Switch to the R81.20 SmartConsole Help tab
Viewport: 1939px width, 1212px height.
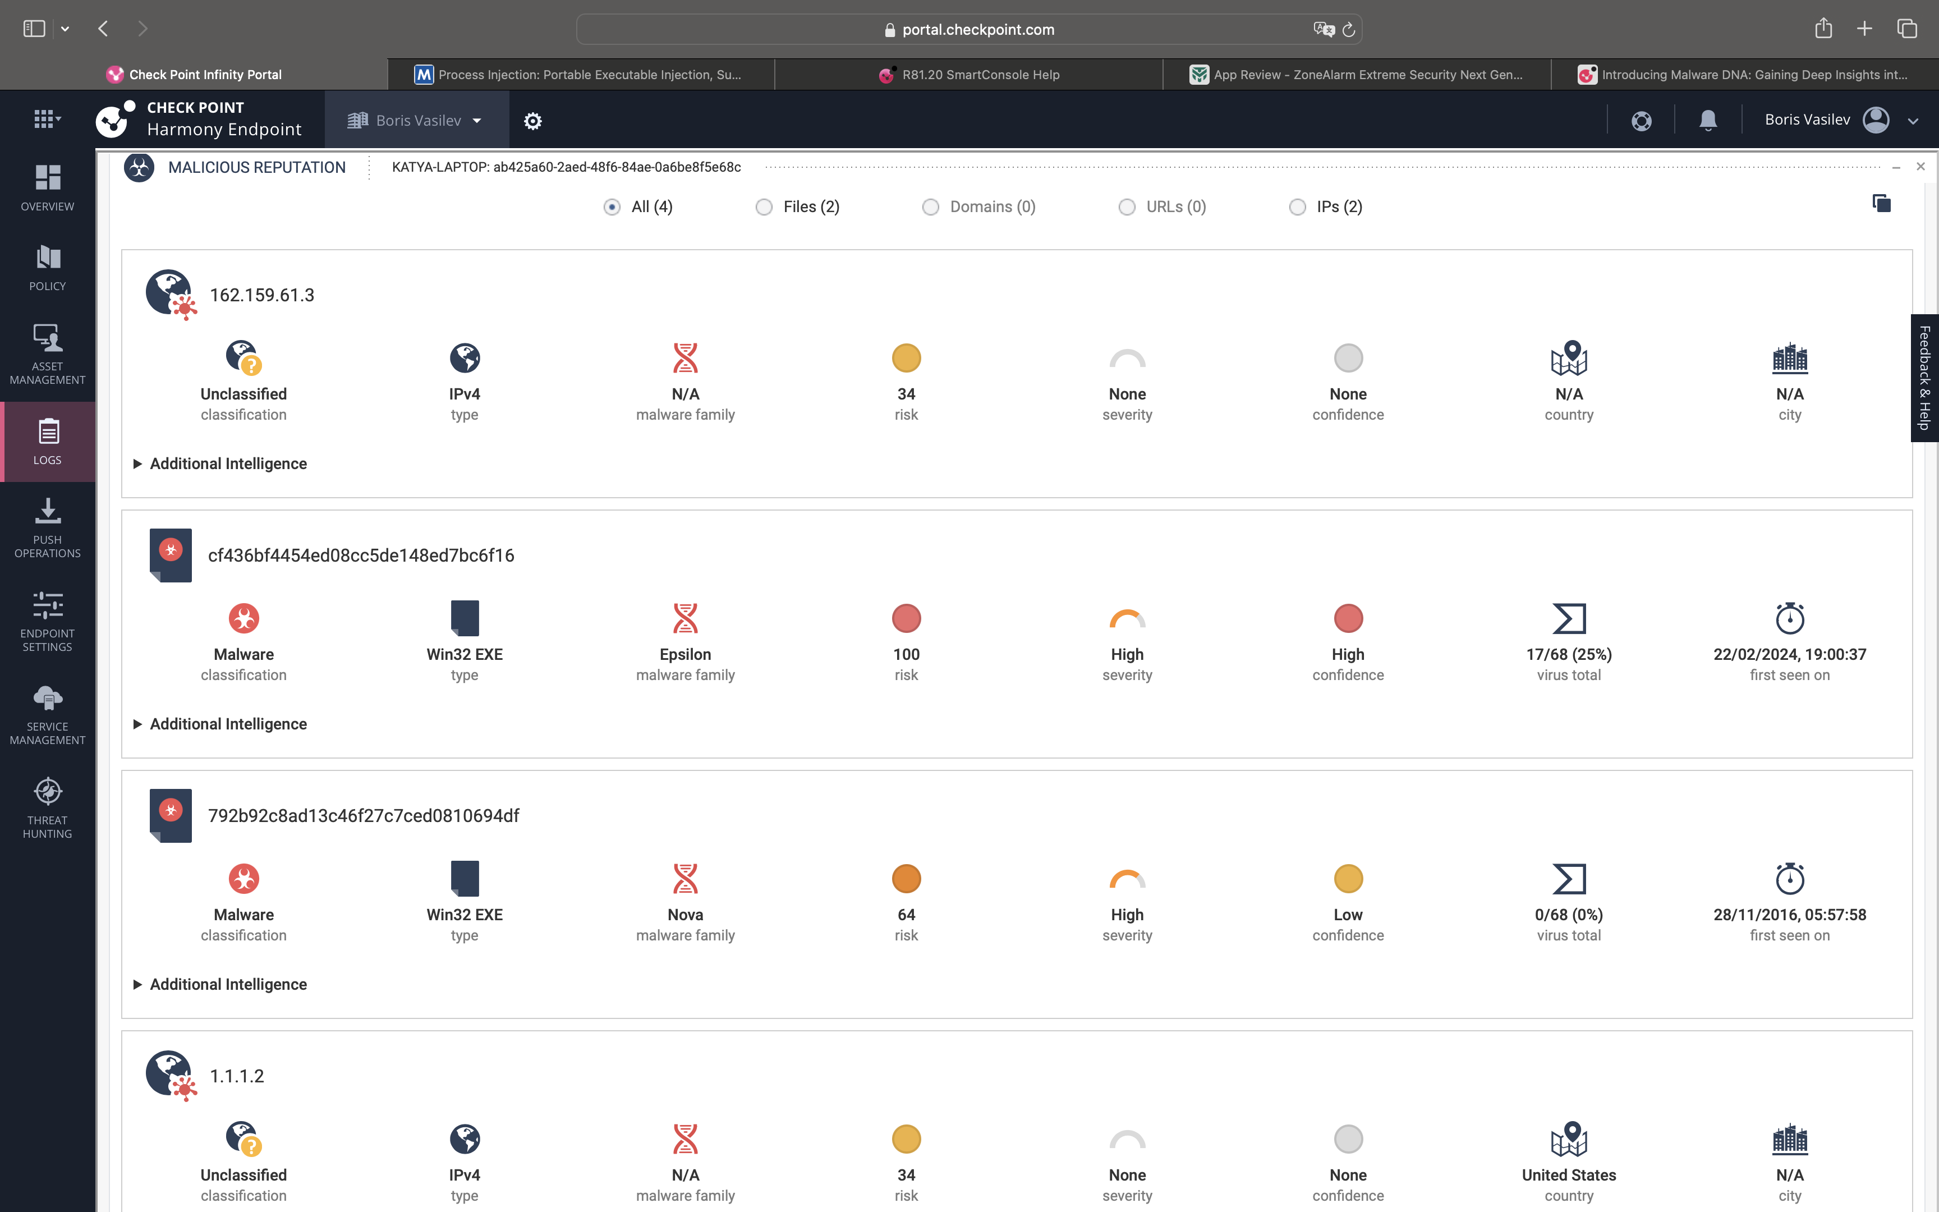tap(969, 75)
